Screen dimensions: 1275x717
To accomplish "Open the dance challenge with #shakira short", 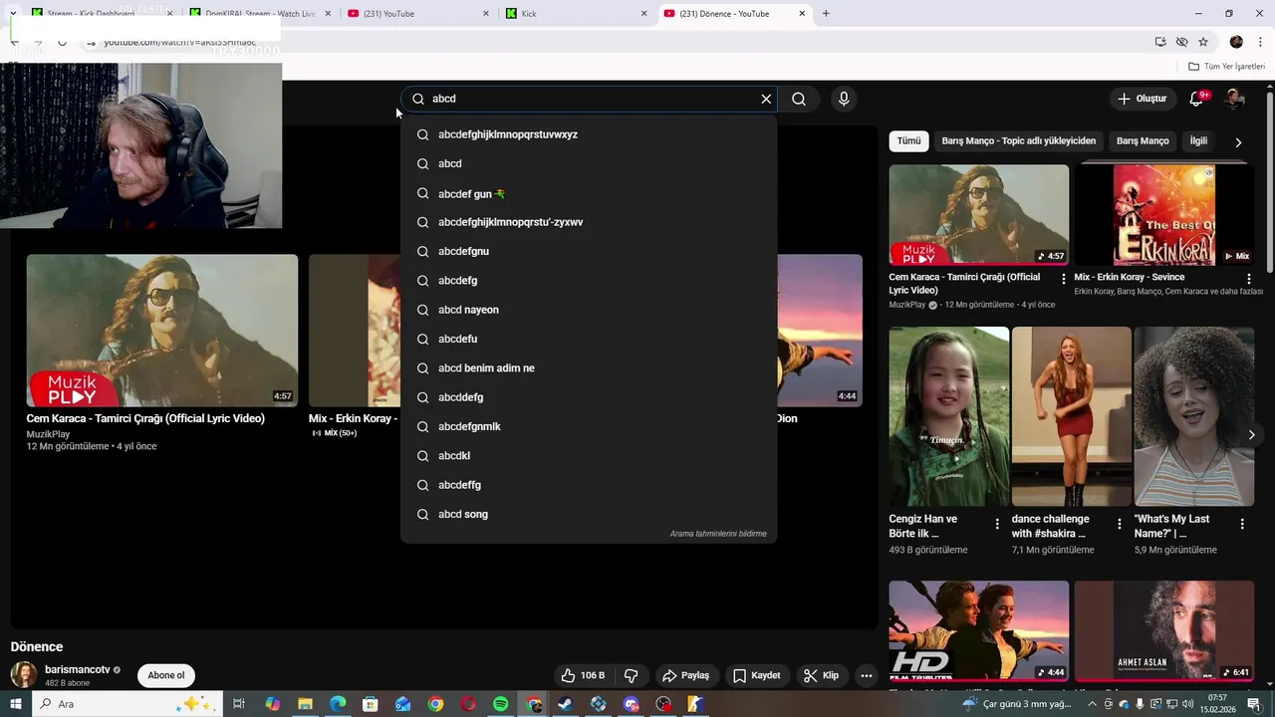I will pyautogui.click(x=1072, y=416).
